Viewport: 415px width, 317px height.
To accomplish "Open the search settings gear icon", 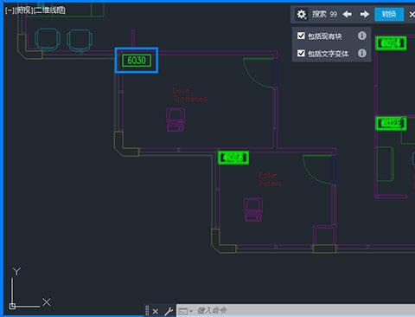I will point(301,14).
